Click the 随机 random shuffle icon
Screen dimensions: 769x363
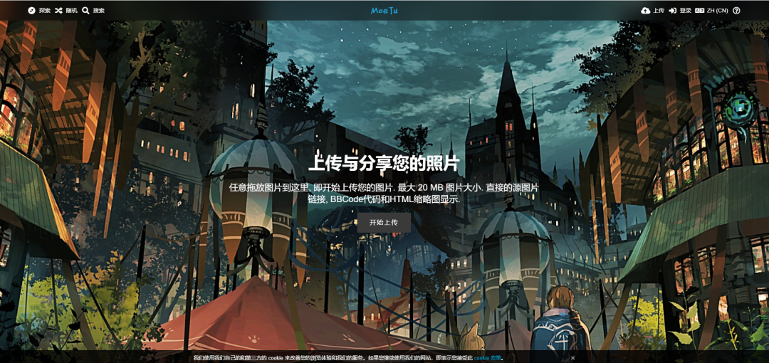click(x=58, y=10)
